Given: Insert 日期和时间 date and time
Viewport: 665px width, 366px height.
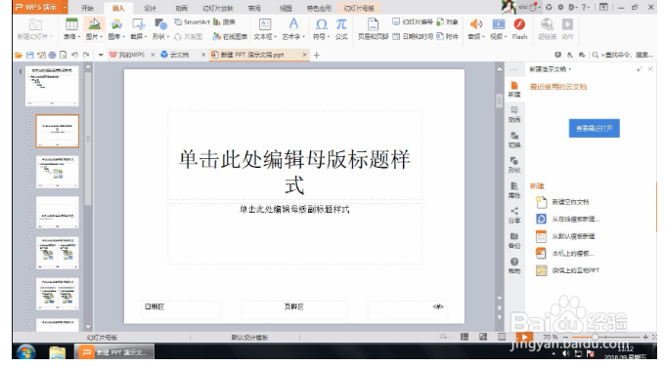Looking at the screenshot, I should click(413, 37).
